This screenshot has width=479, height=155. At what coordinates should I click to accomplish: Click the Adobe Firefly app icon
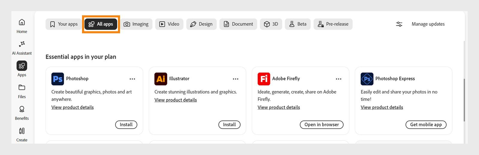coord(264,79)
